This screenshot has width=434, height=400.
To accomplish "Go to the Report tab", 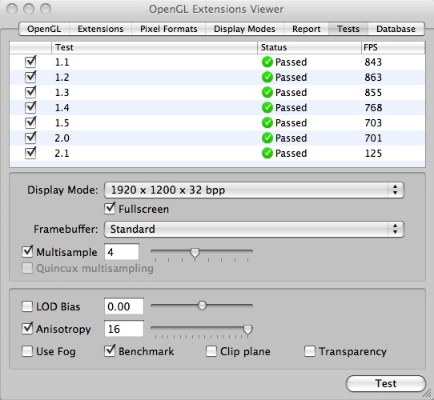I will pyautogui.click(x=306, y=29).
